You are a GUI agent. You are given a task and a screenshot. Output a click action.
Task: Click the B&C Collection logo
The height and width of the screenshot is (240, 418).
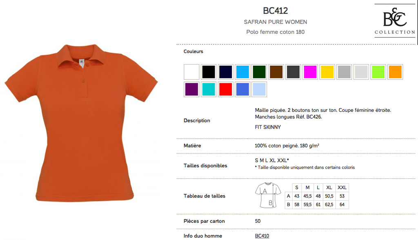[x=395, y=21]
